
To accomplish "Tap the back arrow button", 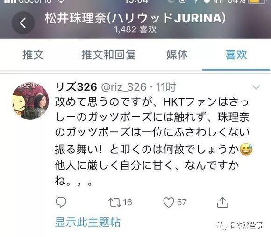I will pyautogui.click(x=23, y=22).
